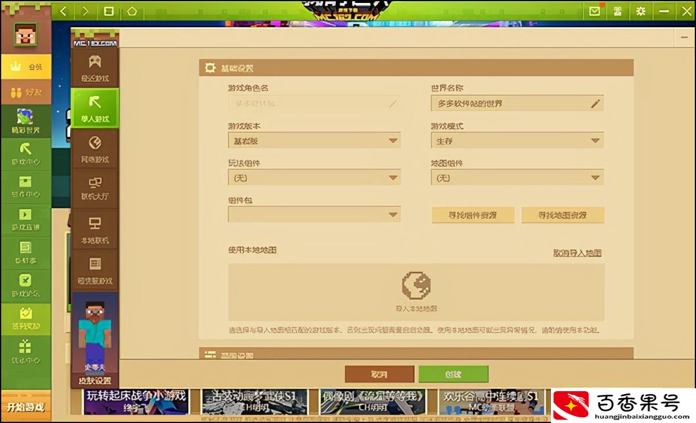This screenshot has width=696, height=423.
Task: Click the 开始游戏 start game button
Action: tap(26, 407)
